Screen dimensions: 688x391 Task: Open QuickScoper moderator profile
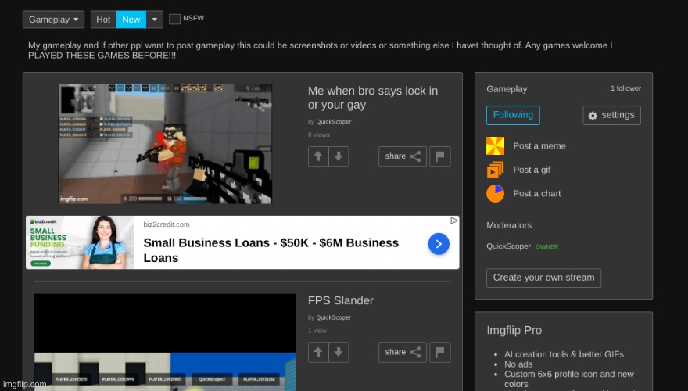508,246
